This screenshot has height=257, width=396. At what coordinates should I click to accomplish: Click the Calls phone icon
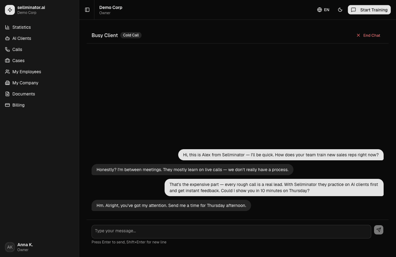click(7, 49)
